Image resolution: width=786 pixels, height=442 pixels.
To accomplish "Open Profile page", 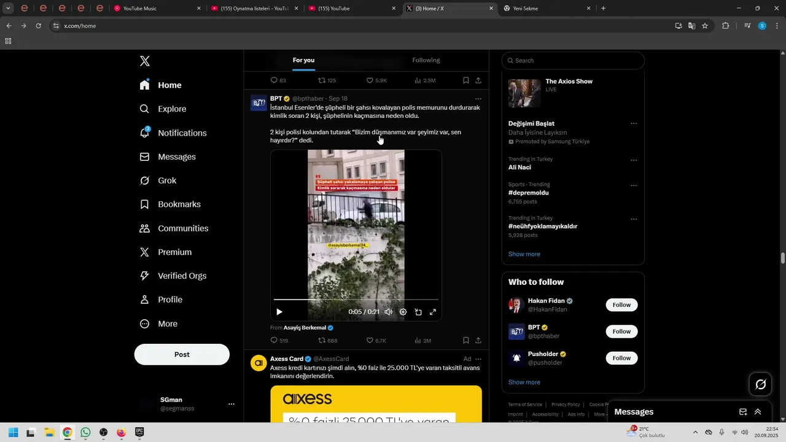I will tap(161, 300).
